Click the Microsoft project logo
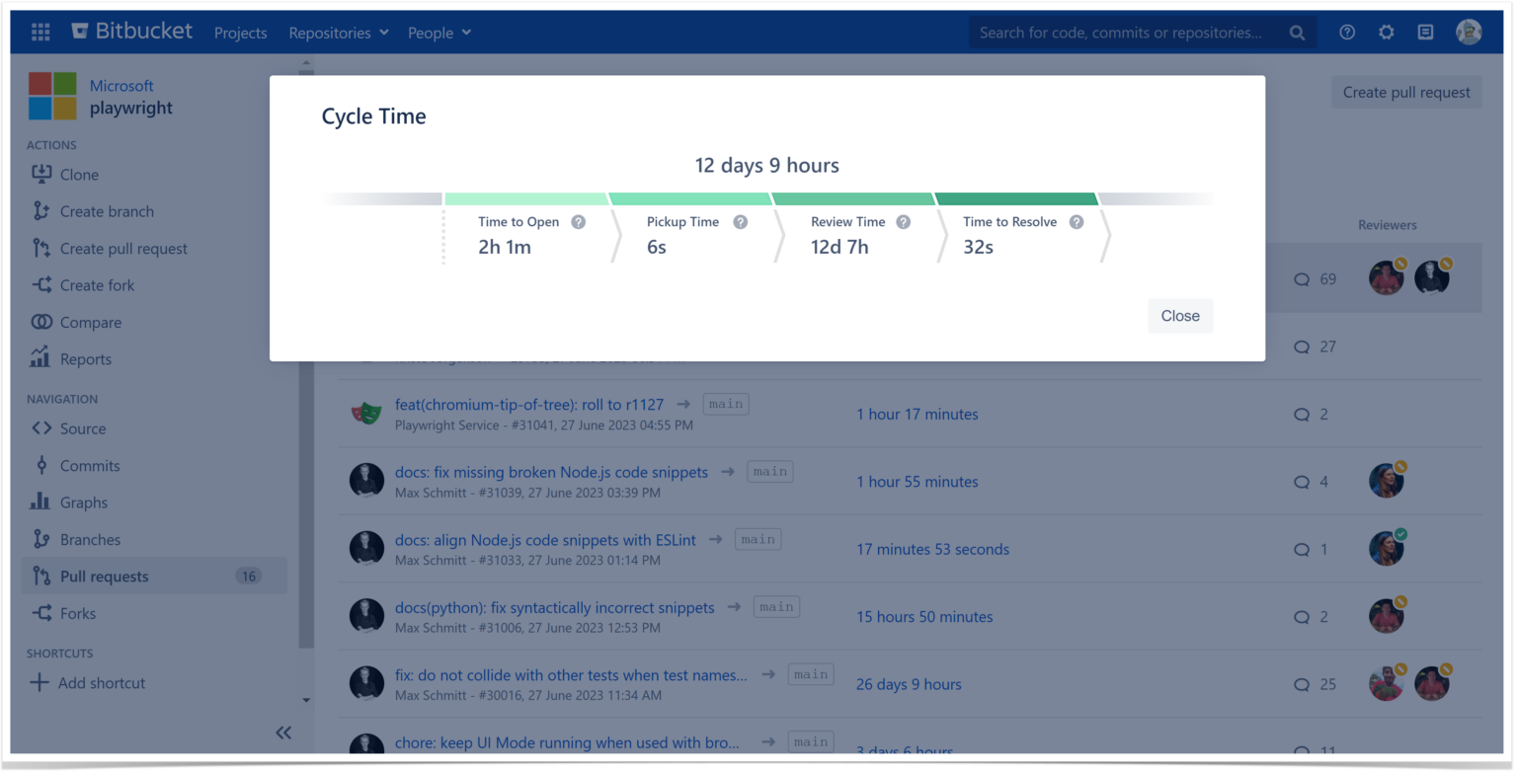Image resolution: width=1517 pixels, height=773 pixels. point(52,96)
